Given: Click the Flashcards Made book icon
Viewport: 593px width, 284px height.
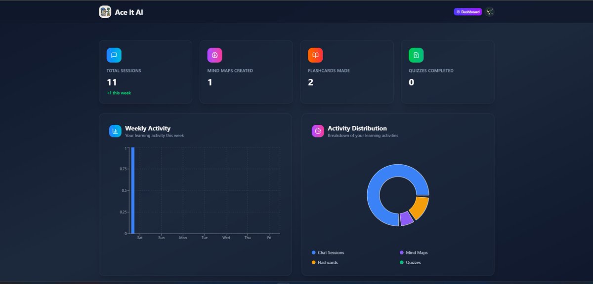Looking at the screenshot, I should point(315,55).
